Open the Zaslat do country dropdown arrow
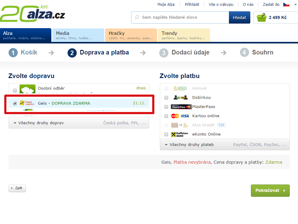 pos(295,5)
